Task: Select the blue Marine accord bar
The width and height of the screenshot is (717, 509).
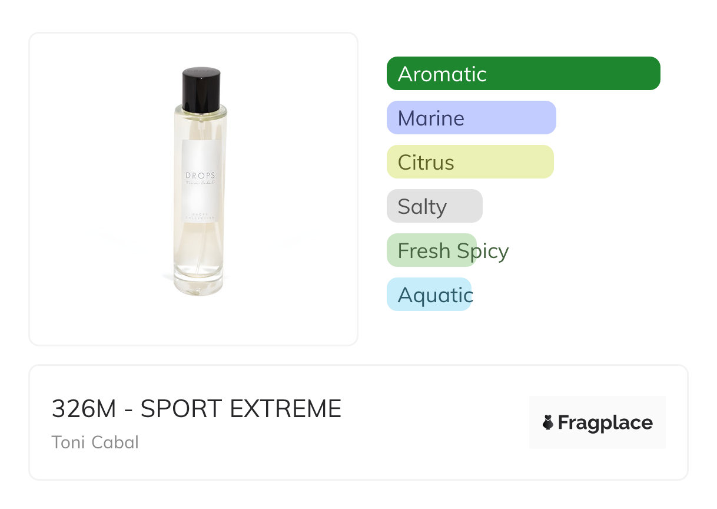Action: (x=471, y=118)
